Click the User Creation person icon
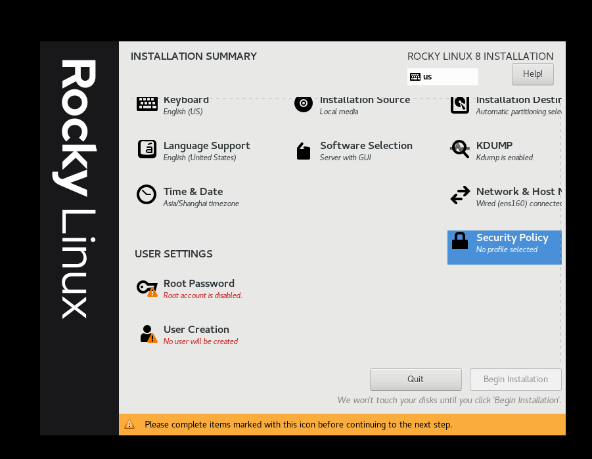Image resolution: width=592 pixels, height=459 pixels. pyautogui.click(x=148, y=334)
